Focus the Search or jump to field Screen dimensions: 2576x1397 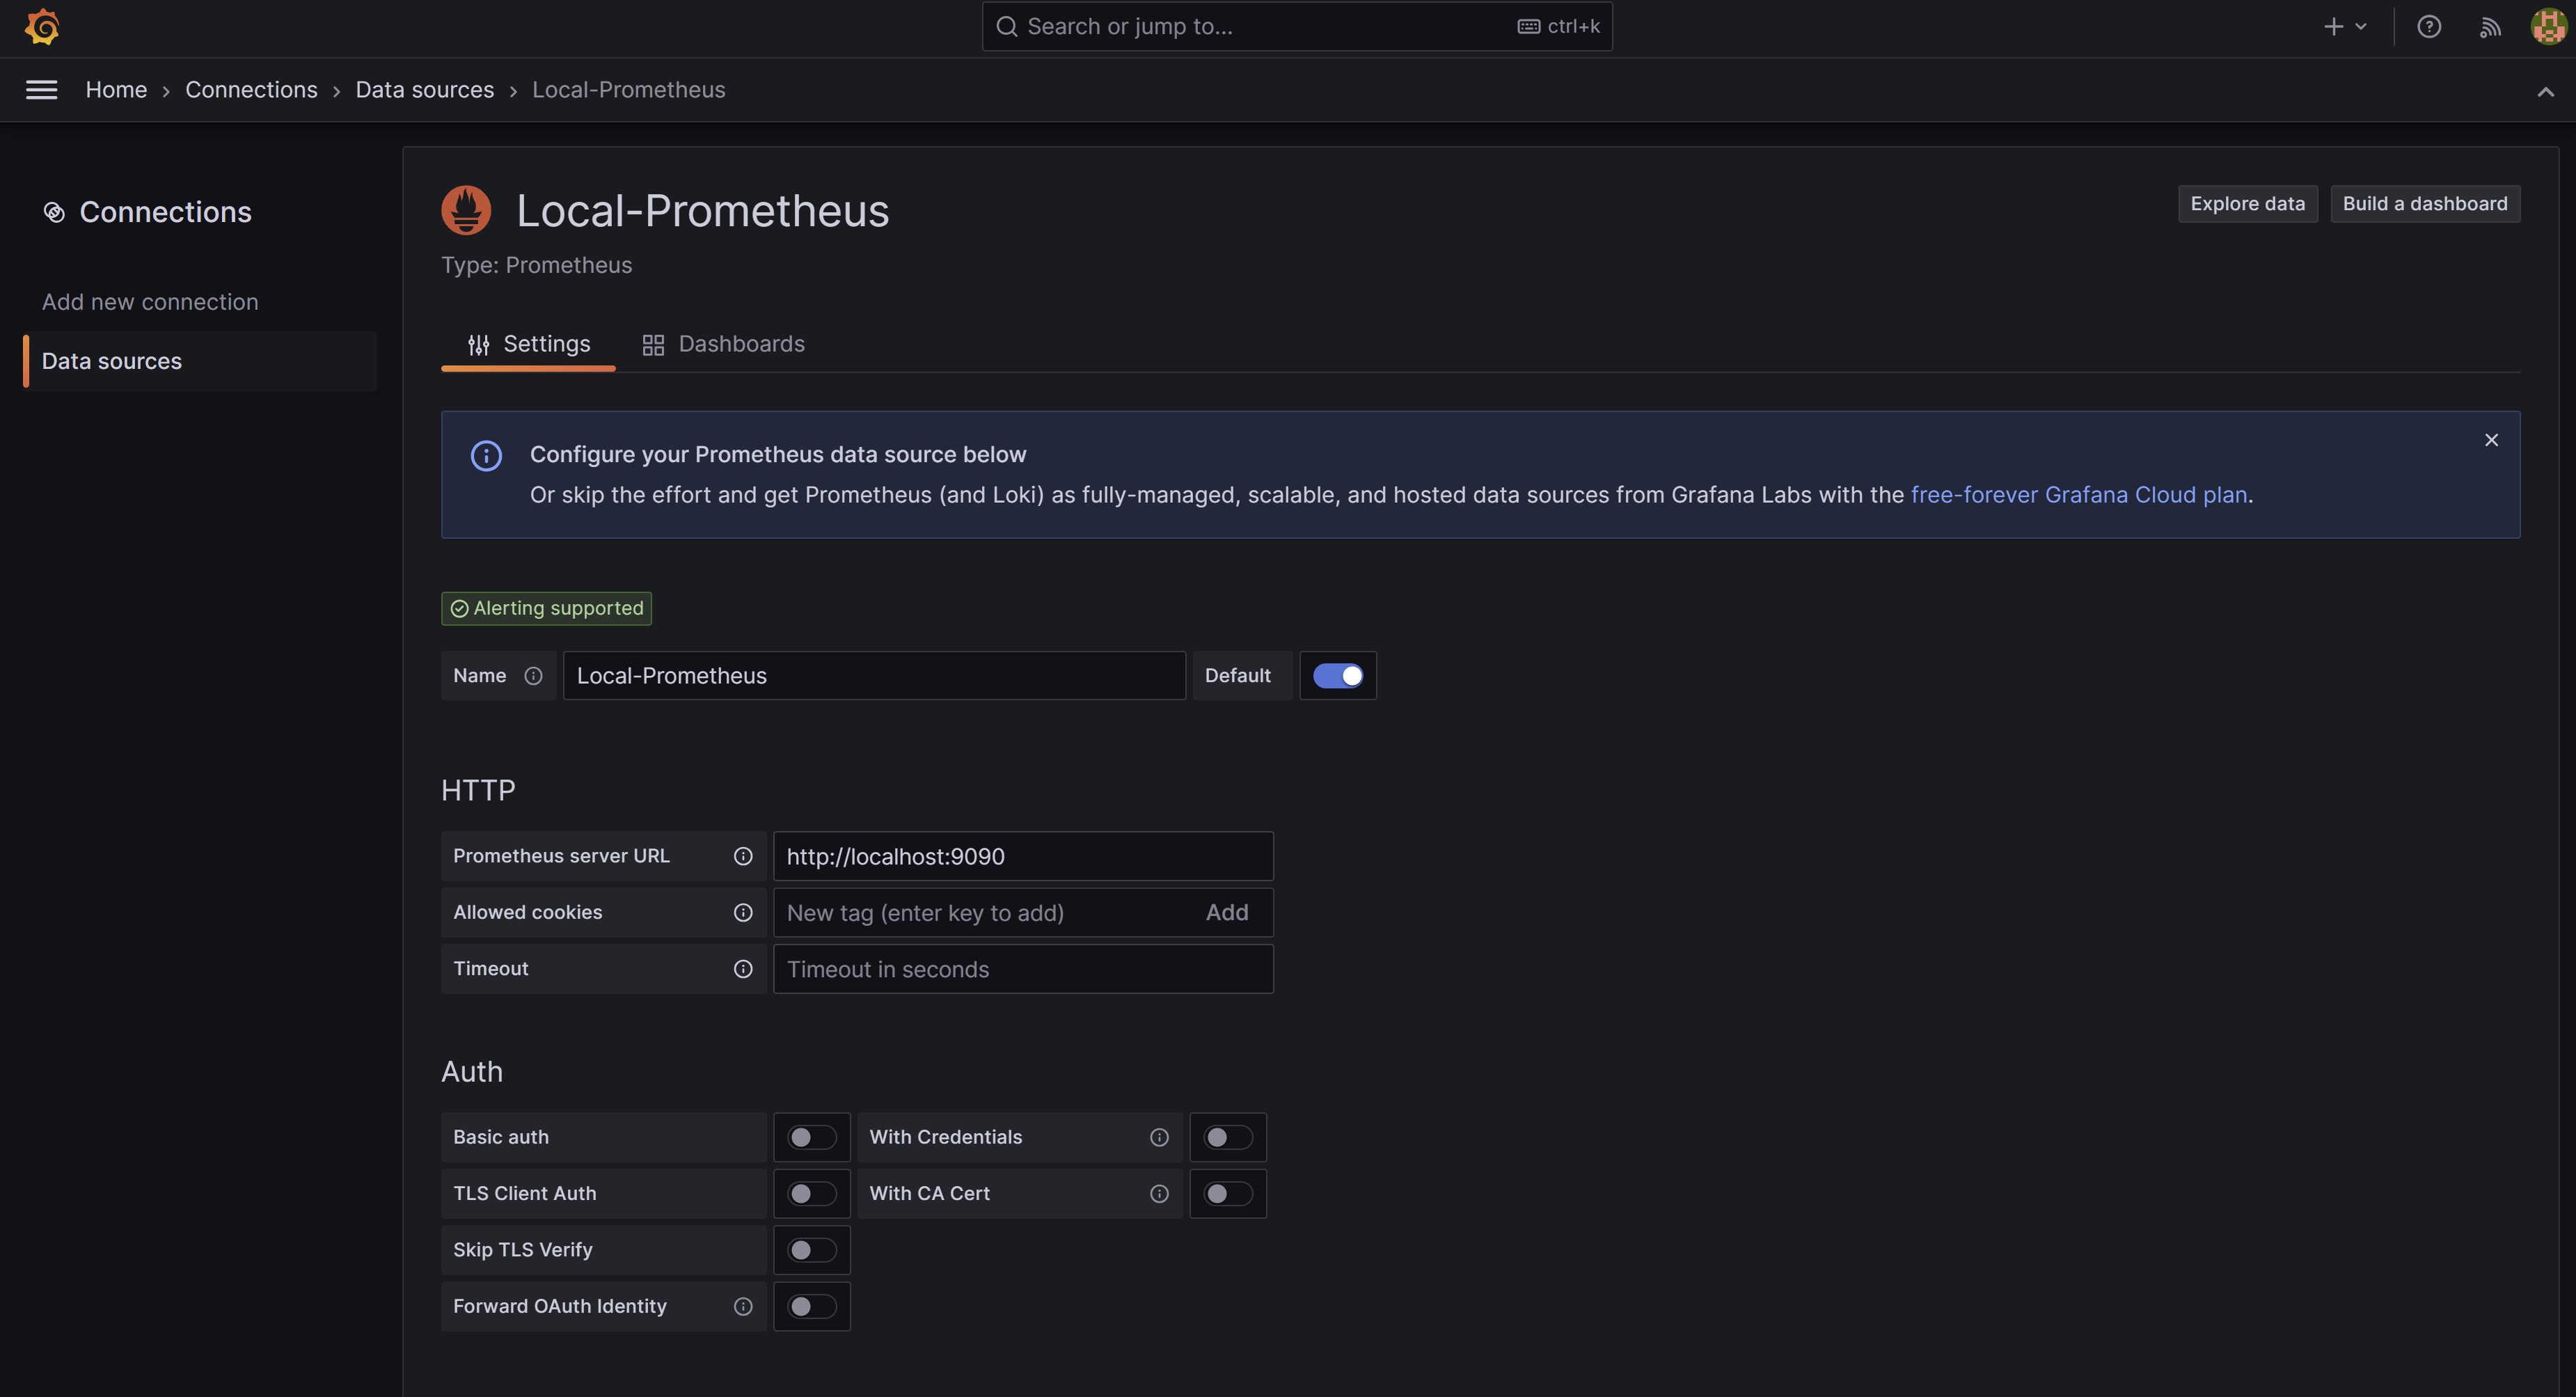pos(1297,27)
